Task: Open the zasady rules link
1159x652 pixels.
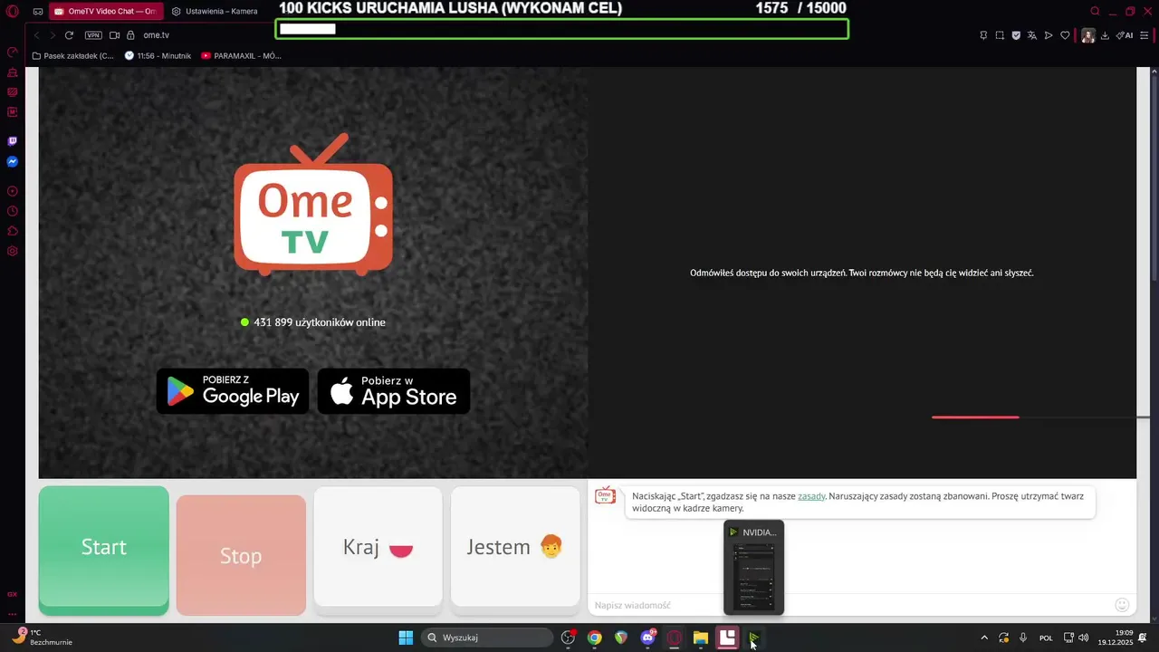Action: [811, 496]
